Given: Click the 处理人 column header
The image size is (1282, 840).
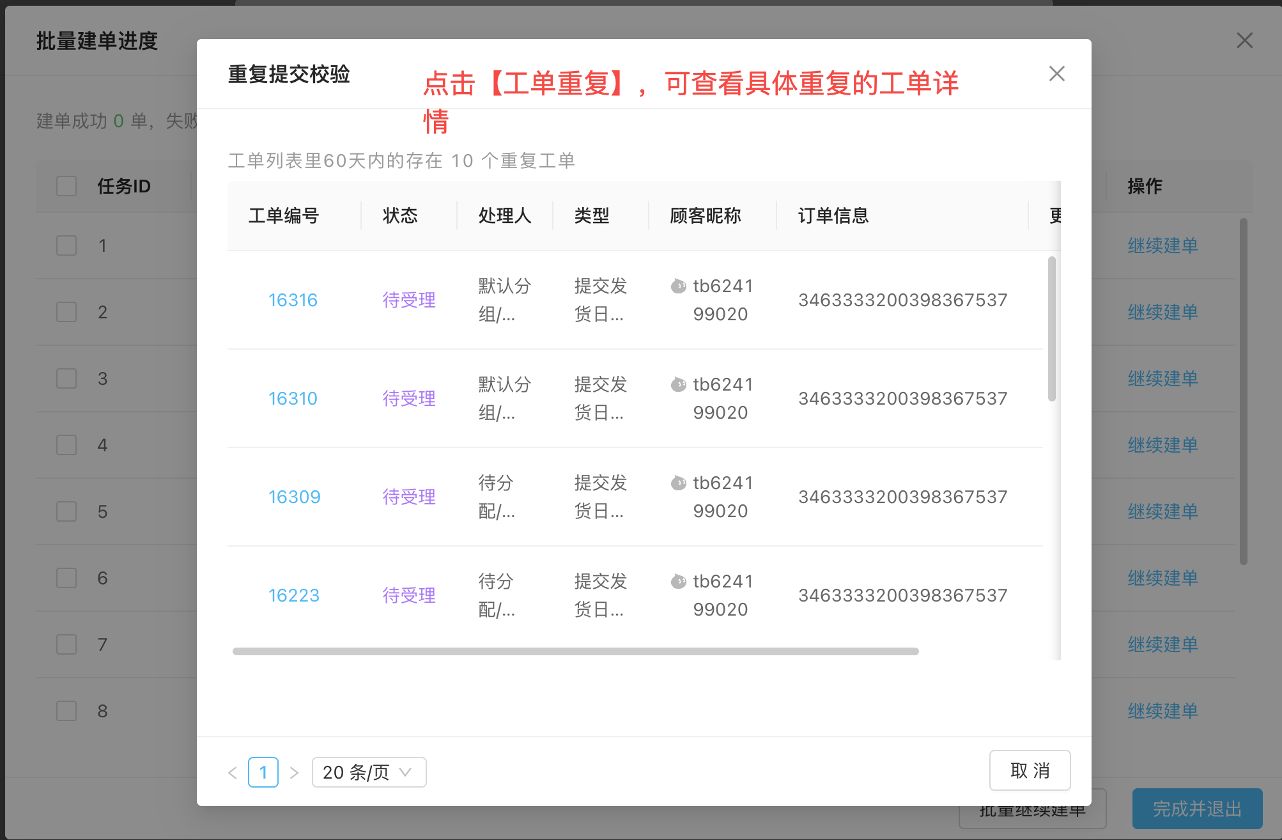Looking at the screenshot, I should [505, 215].
